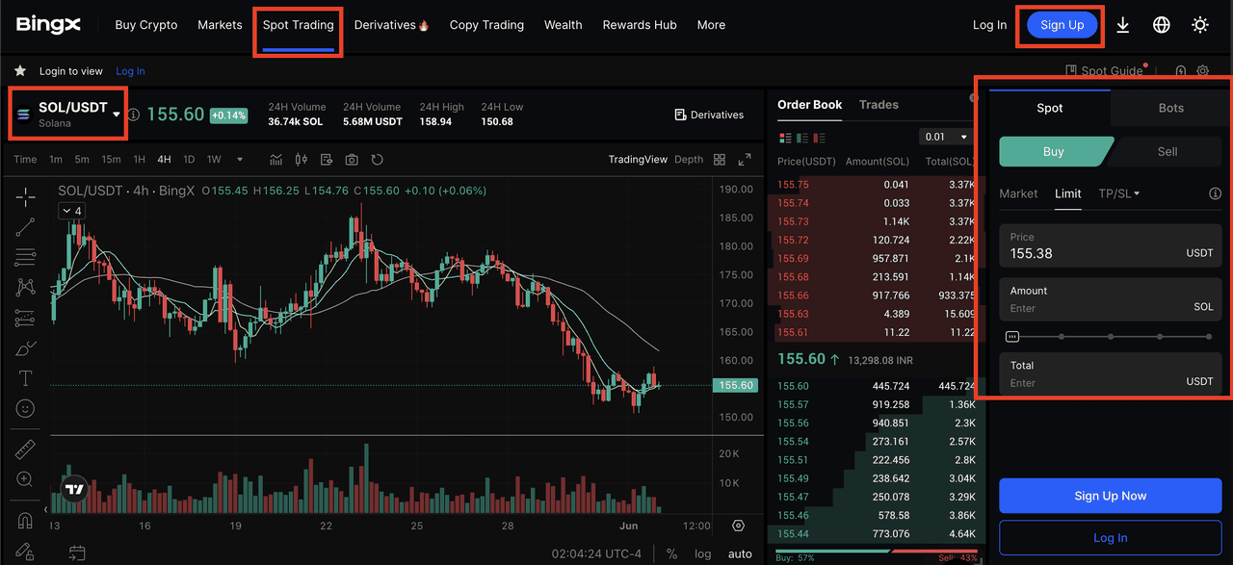Select the Buy order side

coord(1054,151)
